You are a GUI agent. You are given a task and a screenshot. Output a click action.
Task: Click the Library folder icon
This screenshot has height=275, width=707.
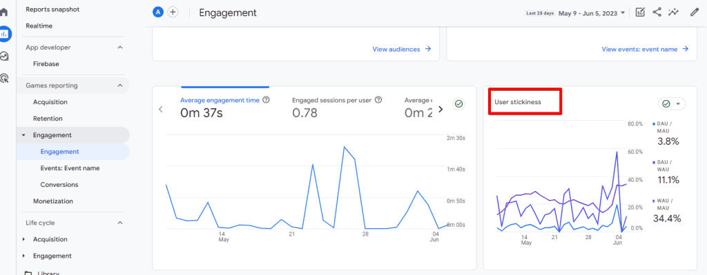coord(28,273)
